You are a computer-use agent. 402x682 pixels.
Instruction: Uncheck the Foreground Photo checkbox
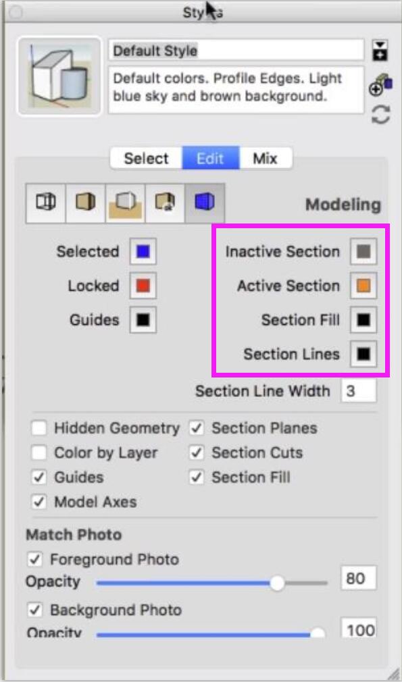[35, 559]
